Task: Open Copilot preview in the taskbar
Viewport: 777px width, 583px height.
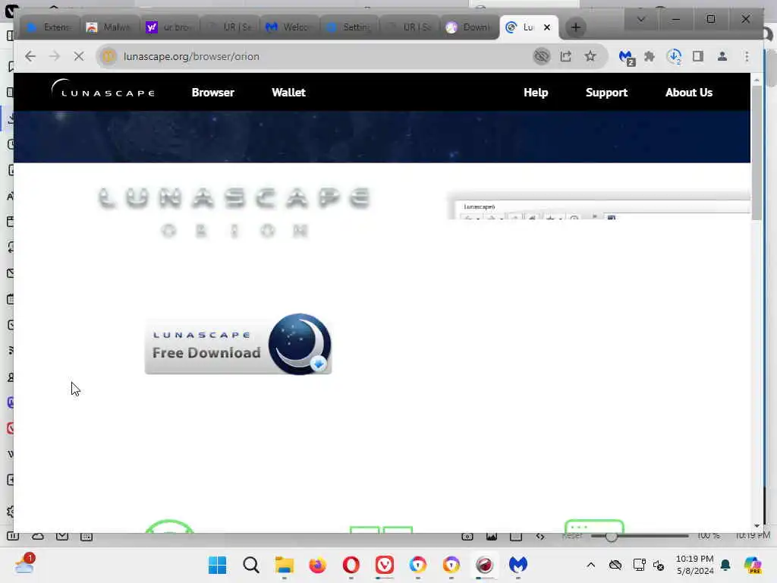Action: click(x=753, y=565)
